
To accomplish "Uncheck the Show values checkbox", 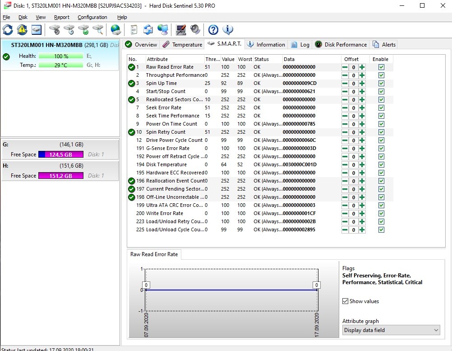I will [345, 301].
